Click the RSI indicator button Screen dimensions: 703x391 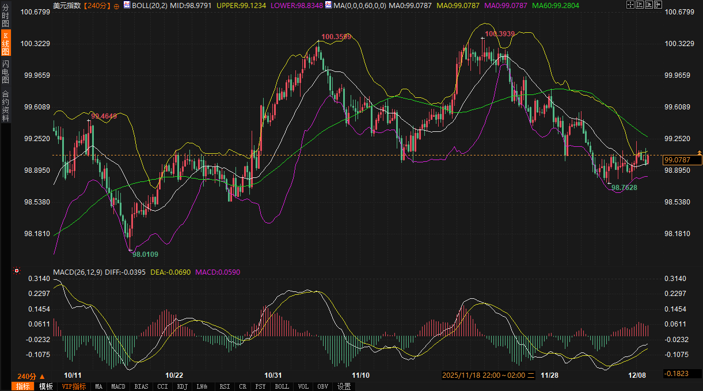[225, 386]
